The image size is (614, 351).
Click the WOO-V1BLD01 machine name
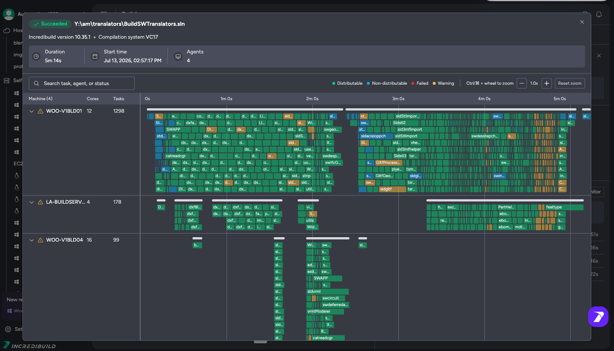(x=64, y=111)
